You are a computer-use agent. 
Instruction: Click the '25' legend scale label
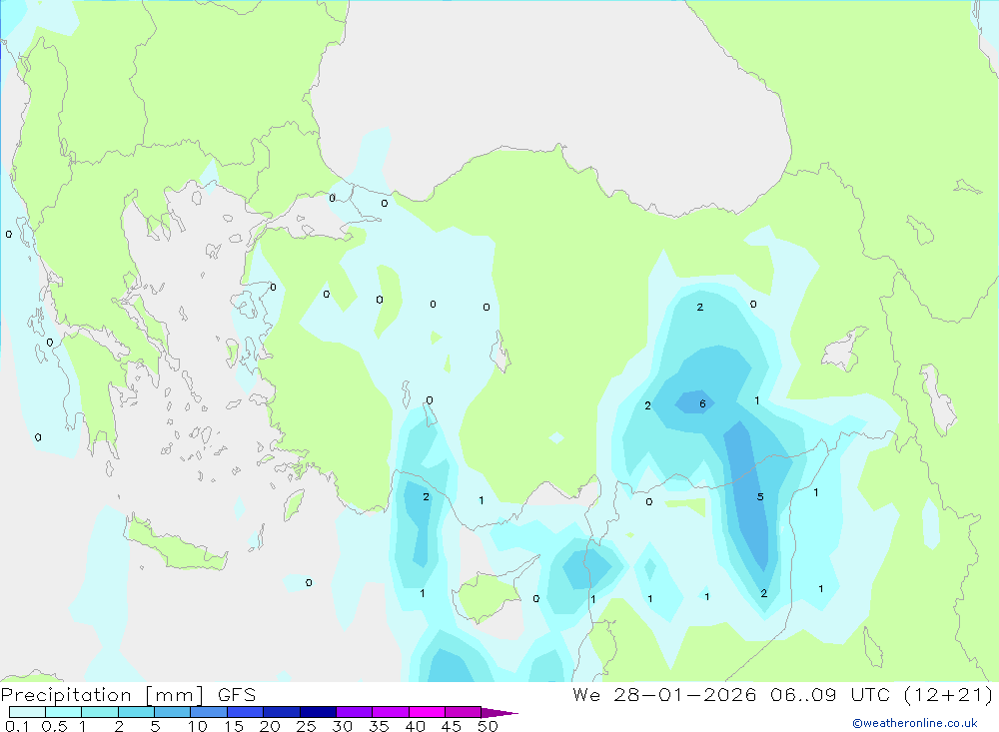(307, 726)
